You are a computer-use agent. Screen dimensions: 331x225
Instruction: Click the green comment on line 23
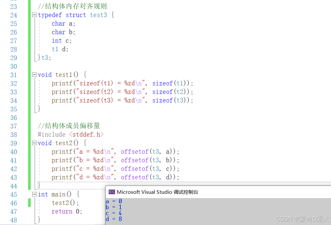pyautogui.click(x=72, y=6)
